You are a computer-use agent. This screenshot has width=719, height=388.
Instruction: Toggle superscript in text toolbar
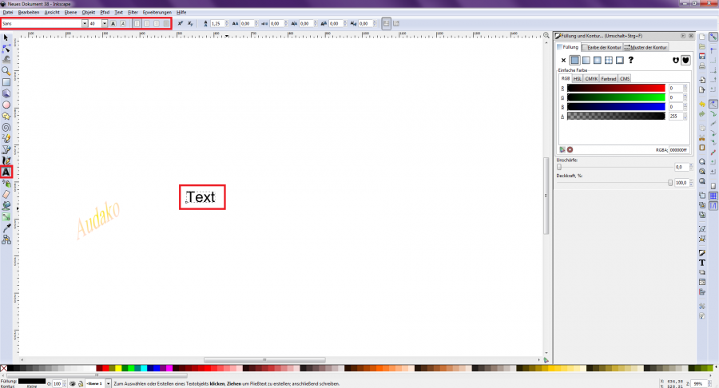[x=180, y=24]
